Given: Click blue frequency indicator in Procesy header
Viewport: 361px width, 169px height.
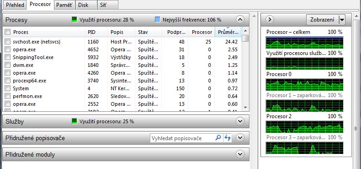Looking at the screenshot, I should [158, 20].
